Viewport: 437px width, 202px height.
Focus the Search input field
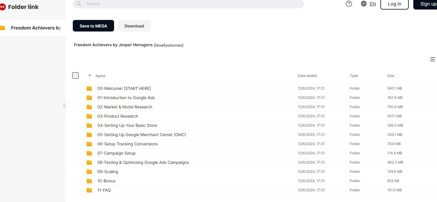click(191, 4)
